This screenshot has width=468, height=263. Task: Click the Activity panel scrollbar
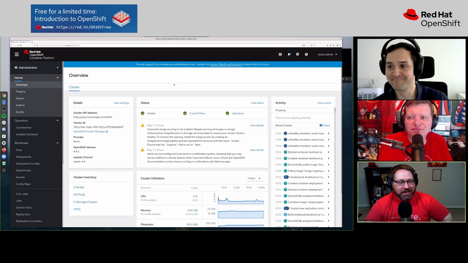(335, 110)
